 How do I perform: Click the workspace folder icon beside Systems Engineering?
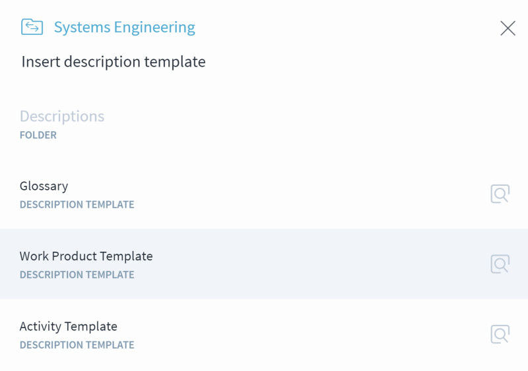point(32,27)
